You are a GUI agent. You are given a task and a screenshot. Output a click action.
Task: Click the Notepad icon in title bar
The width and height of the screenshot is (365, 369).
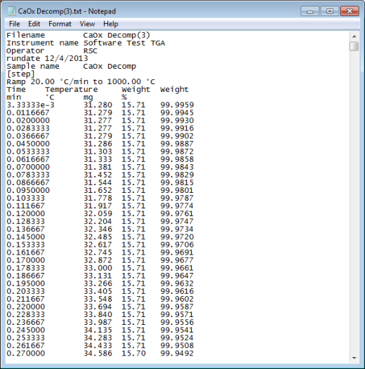coord(11,11)
